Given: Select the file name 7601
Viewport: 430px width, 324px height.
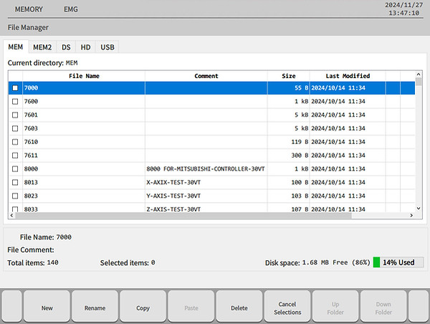Looking at the screenshot, I should 31,115.
